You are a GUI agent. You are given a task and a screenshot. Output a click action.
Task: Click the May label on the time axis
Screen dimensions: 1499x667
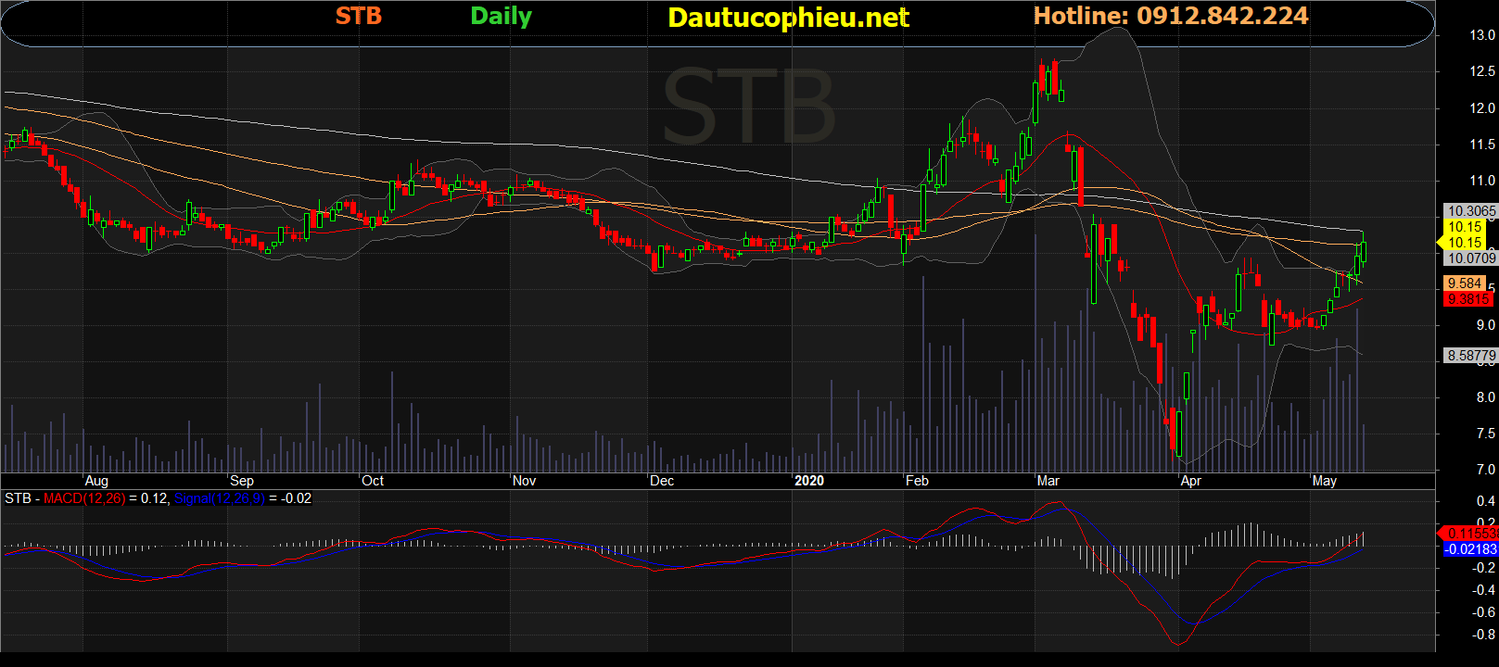[x=1324, y=481]
